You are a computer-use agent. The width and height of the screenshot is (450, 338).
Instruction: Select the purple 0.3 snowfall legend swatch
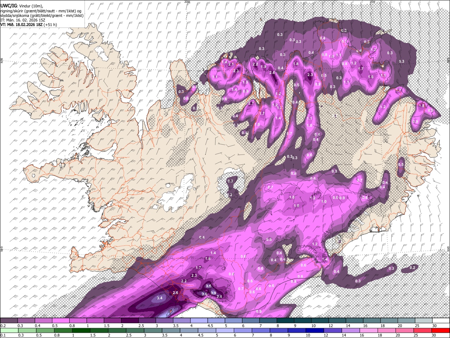coord(26,320)
